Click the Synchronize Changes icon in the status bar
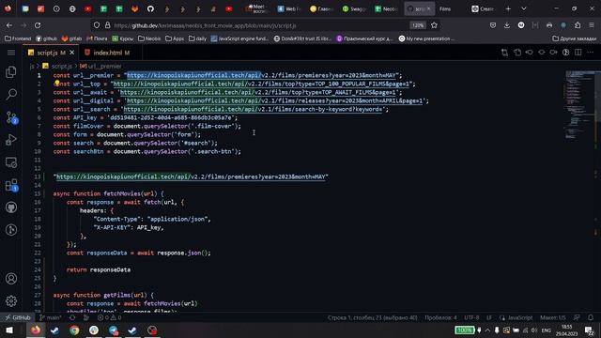The height and width of the screenshot is (338, 601). (x=72, y=317)
